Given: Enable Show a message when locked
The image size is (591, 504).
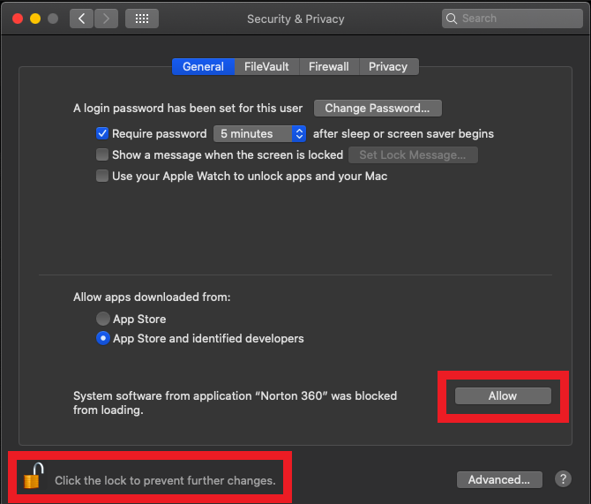Looking at the screenshot, I should click(x=102, y=155).
